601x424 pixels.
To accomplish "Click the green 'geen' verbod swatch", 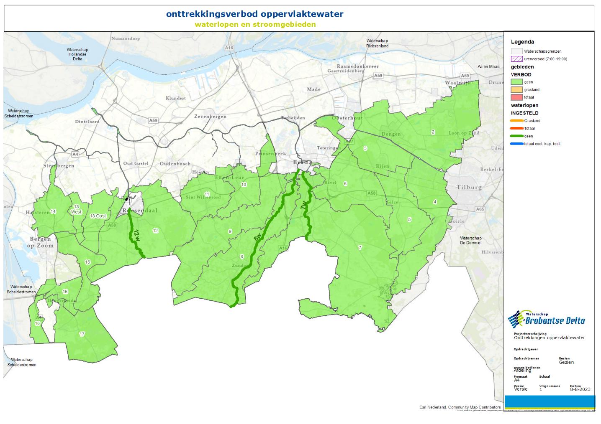I will pos(516,82).
